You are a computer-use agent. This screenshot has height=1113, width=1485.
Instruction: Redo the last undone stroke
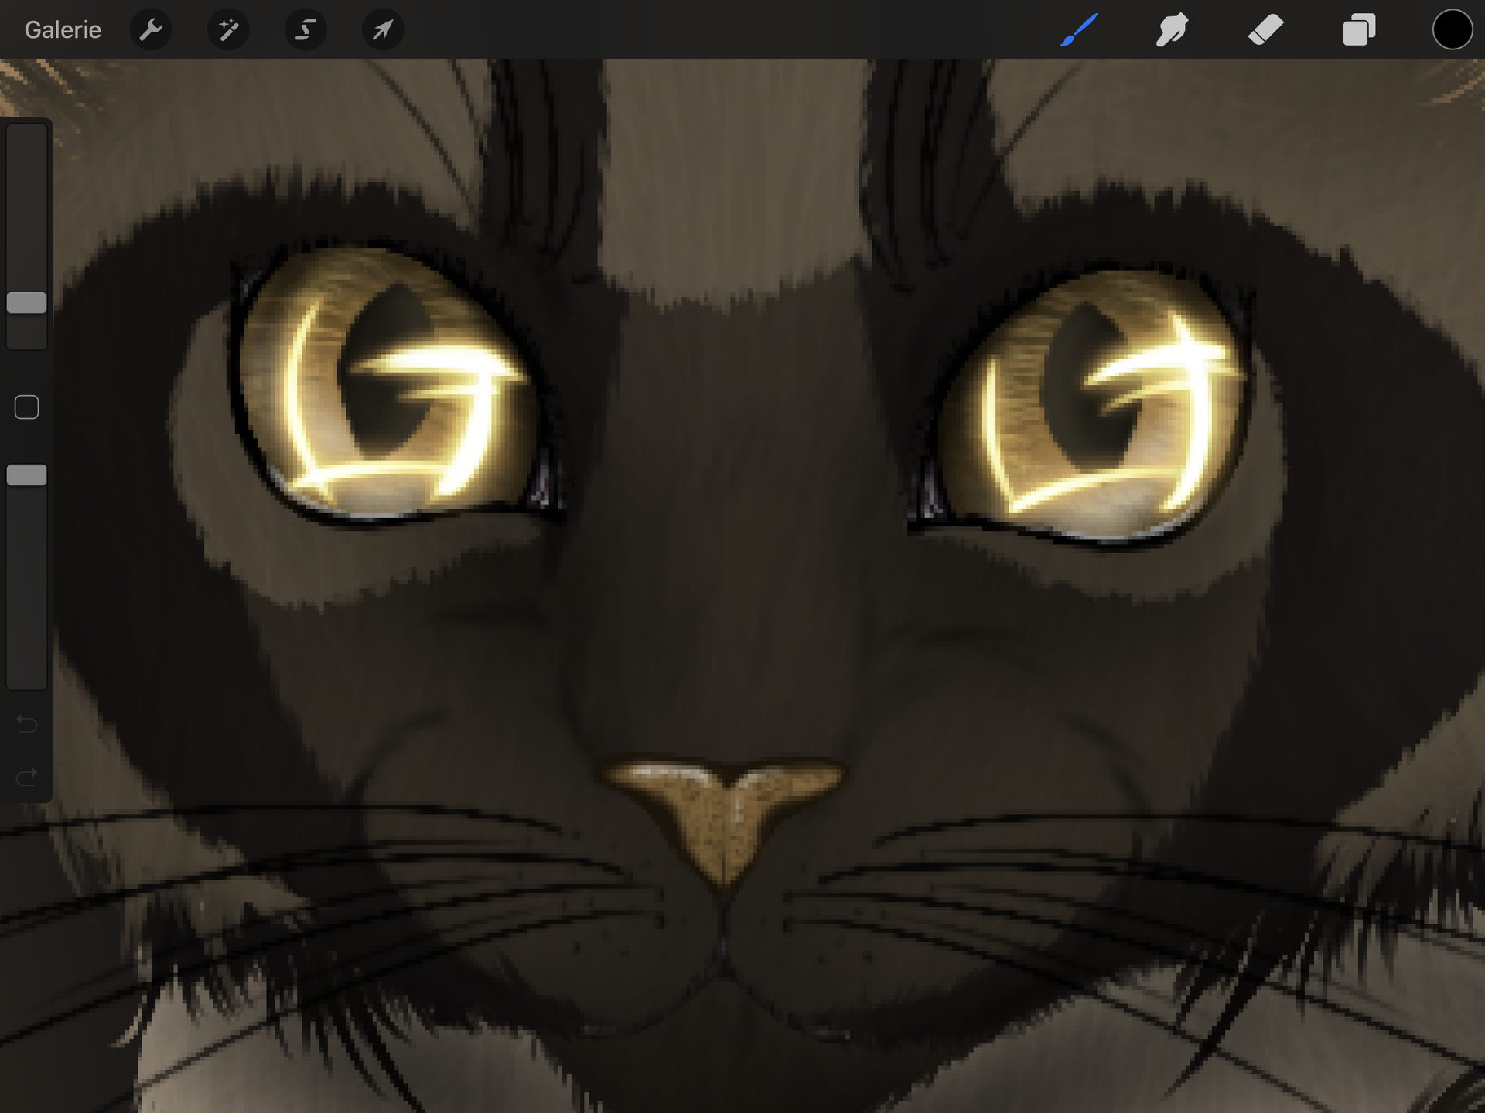27,776
